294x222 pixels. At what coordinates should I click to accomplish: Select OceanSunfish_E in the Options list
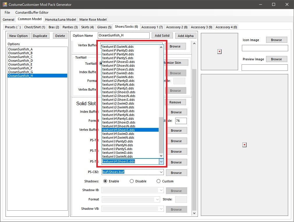tap(37, 64)
